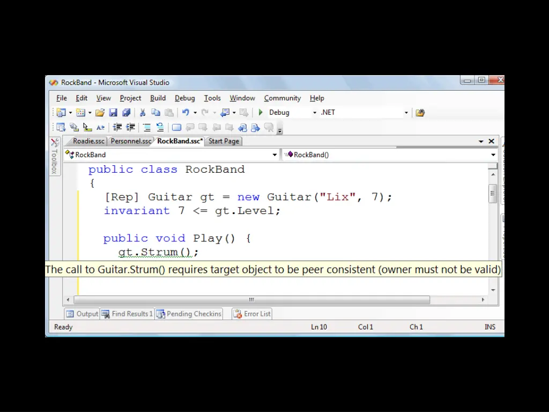Click the Display Word Completion icon

pos(100,128)
